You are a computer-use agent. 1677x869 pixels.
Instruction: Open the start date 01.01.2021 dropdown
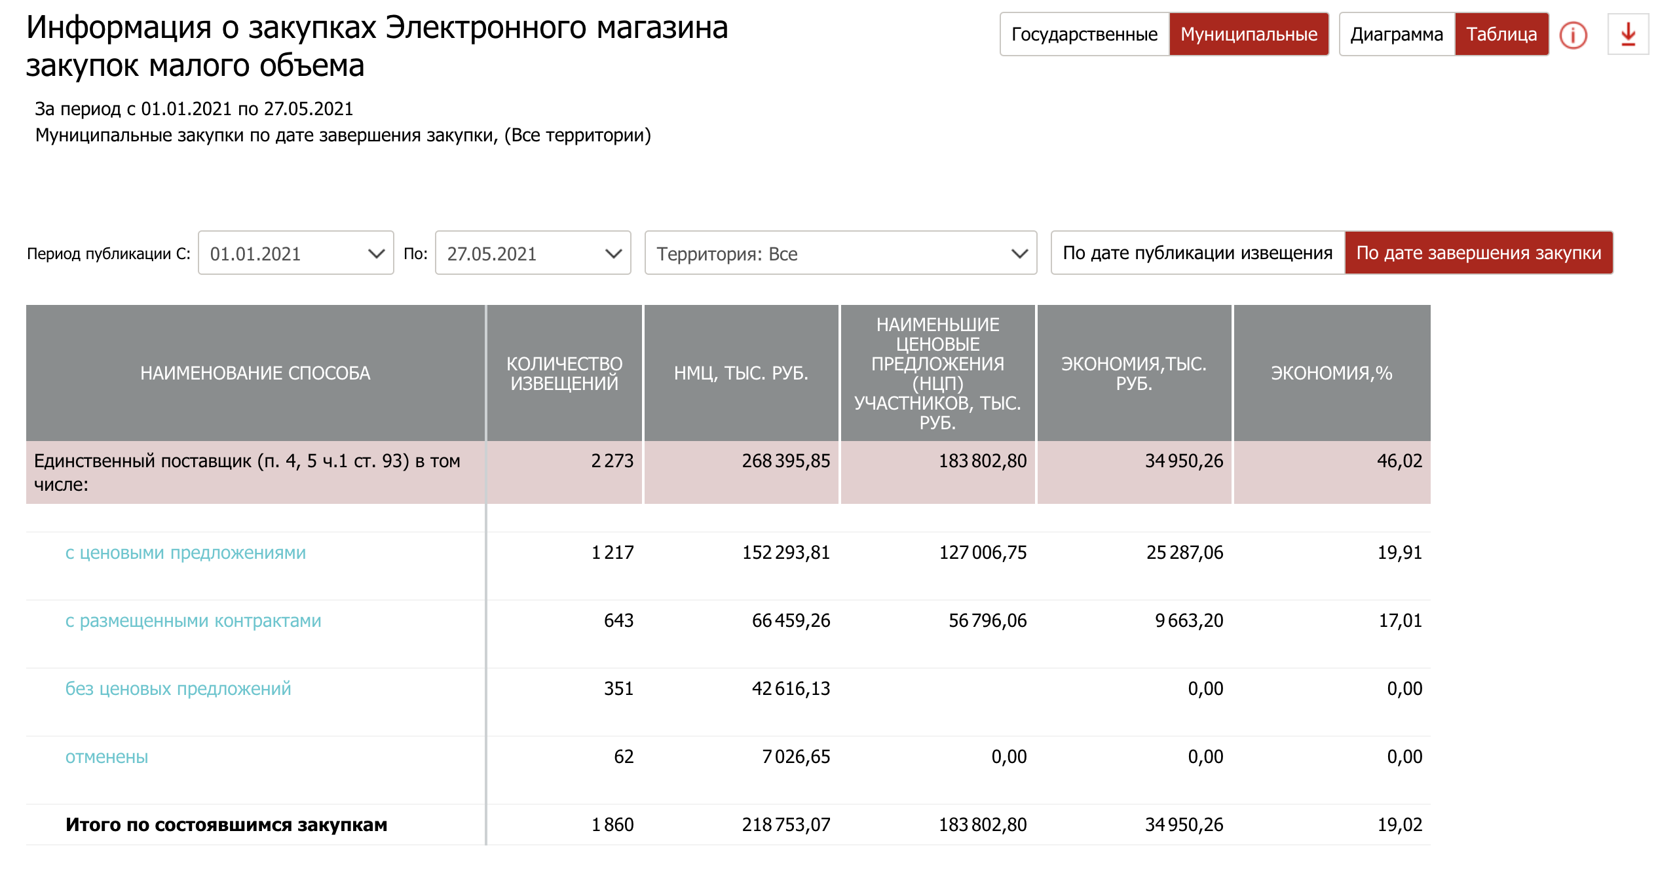pos(296,253)
